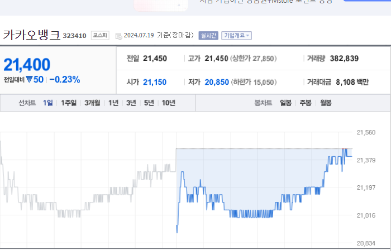Click the date text 2024.07.19 기준(장마감)
391x251 pixels.
click(x=159, y=35)
